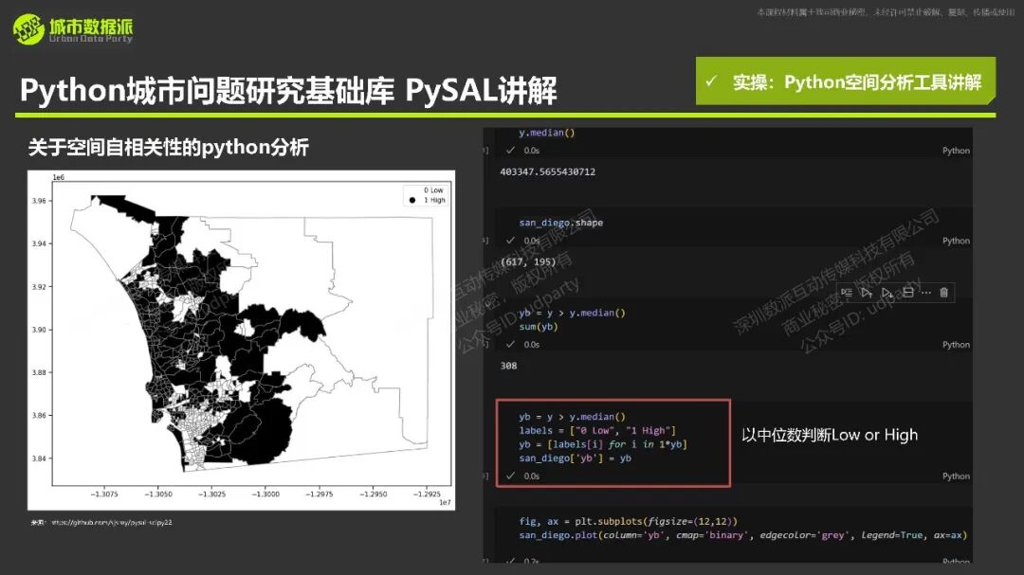The image size is (1024, 575).
Task: Click success checkmark under san_diego.shape cell
Action: point(510,241)
